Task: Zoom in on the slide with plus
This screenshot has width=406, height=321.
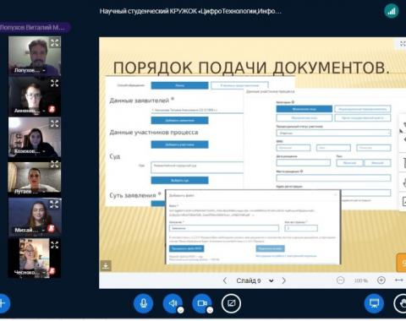Action: (381, 280)
